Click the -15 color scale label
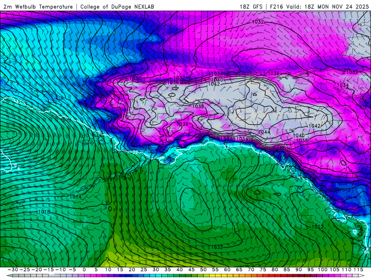Viewport: 371px width, 278px height. click(x=49, y=270)
